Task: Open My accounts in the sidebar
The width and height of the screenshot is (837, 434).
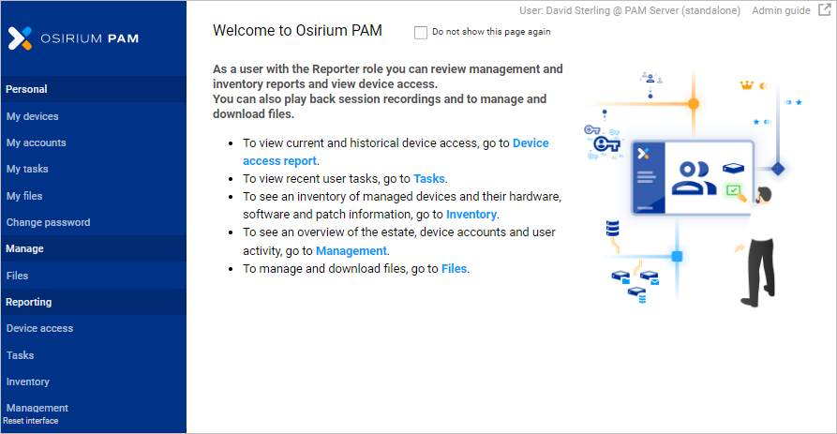Action: [37, 142]
